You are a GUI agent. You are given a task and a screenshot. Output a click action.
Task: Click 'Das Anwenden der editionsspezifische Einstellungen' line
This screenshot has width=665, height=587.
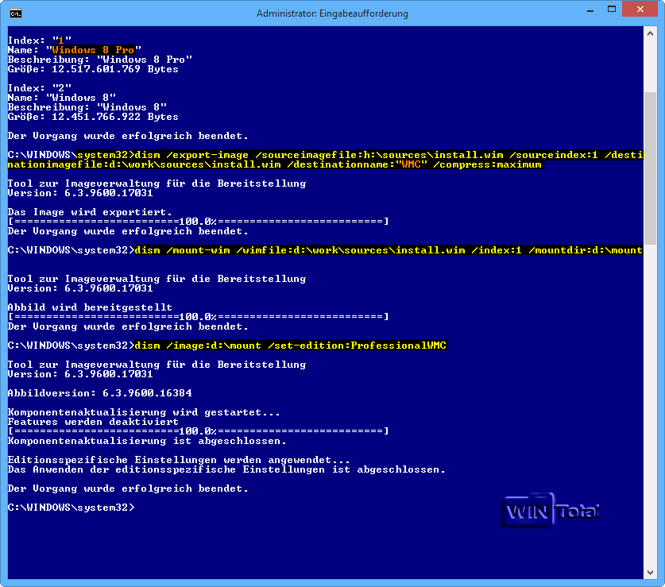click(226, 469)
